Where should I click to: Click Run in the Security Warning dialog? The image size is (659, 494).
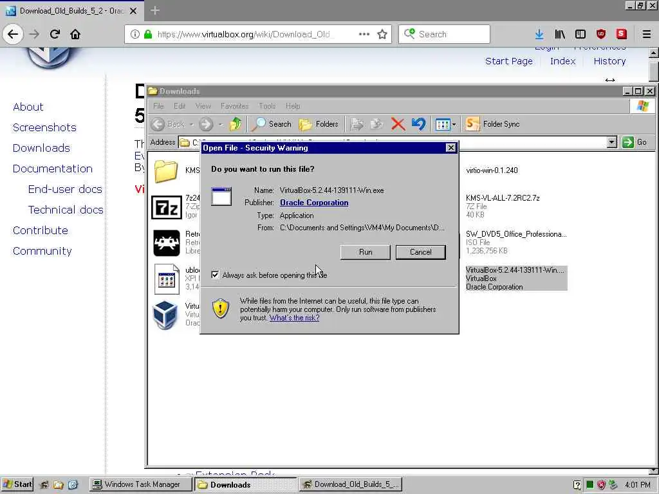(366, 252)
